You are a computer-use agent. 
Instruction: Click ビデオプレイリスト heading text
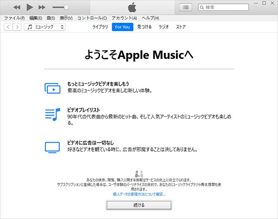[x=83, y=110]
